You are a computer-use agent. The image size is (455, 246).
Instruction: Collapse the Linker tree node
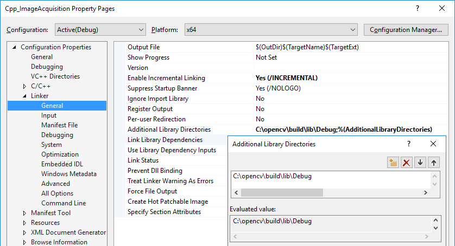click(x=24, y=96)
